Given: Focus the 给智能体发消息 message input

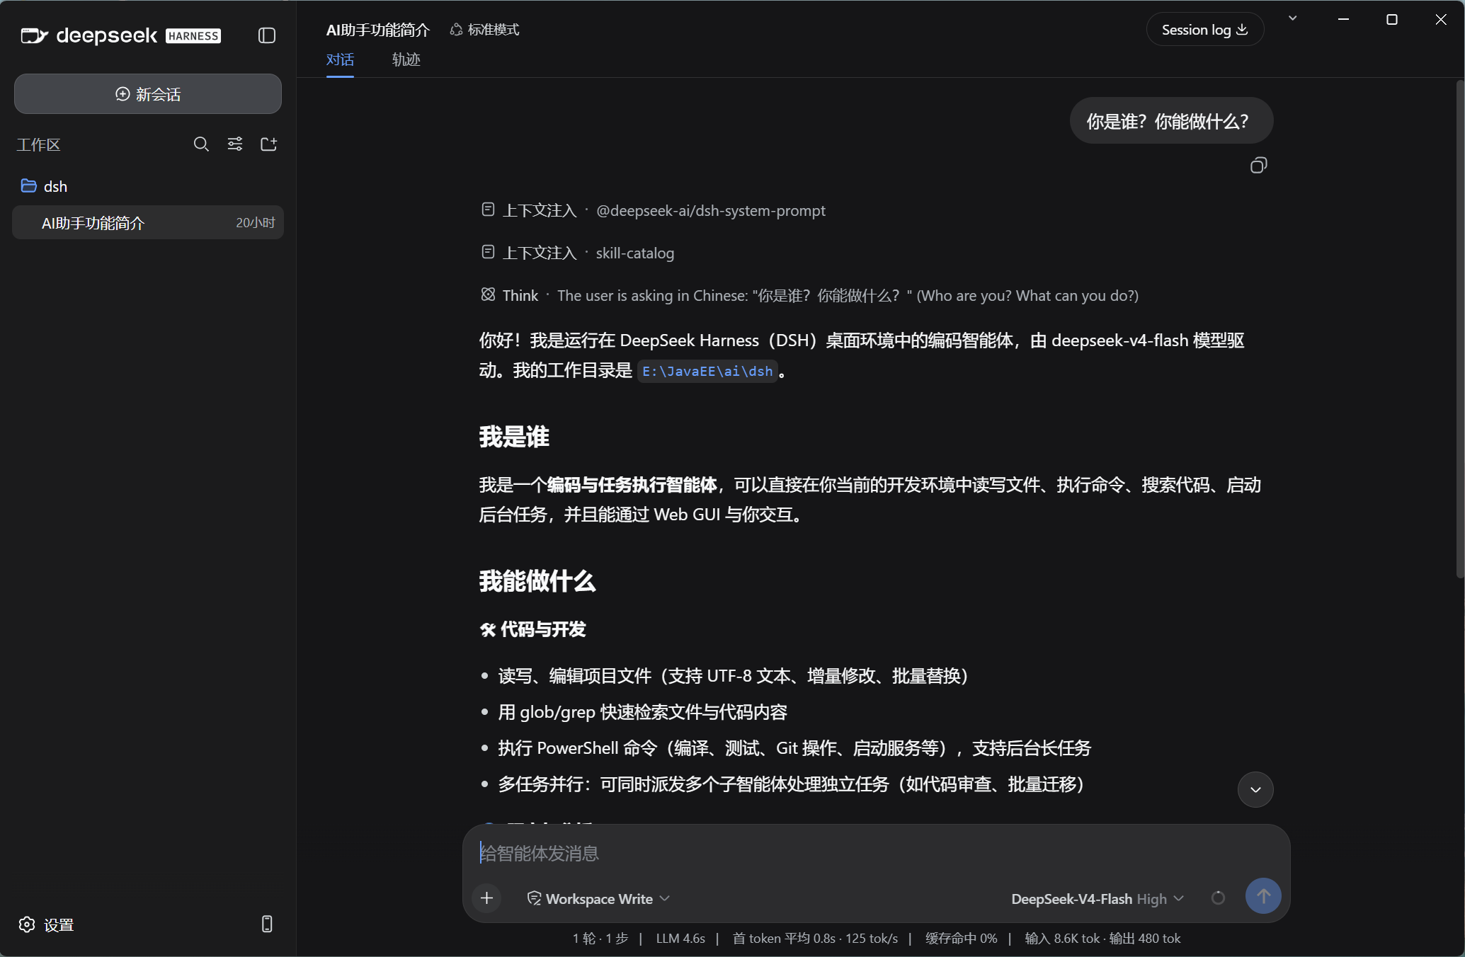Looking at the screenshot, I should [x=876, y=854].
